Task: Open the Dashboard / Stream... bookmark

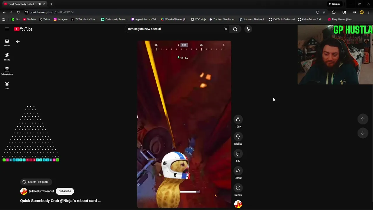Action: (115, 20)
